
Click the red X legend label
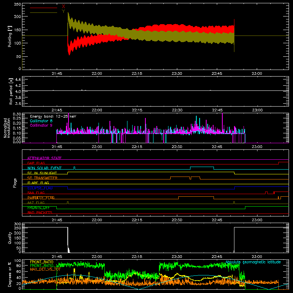[x=63, y=7]
